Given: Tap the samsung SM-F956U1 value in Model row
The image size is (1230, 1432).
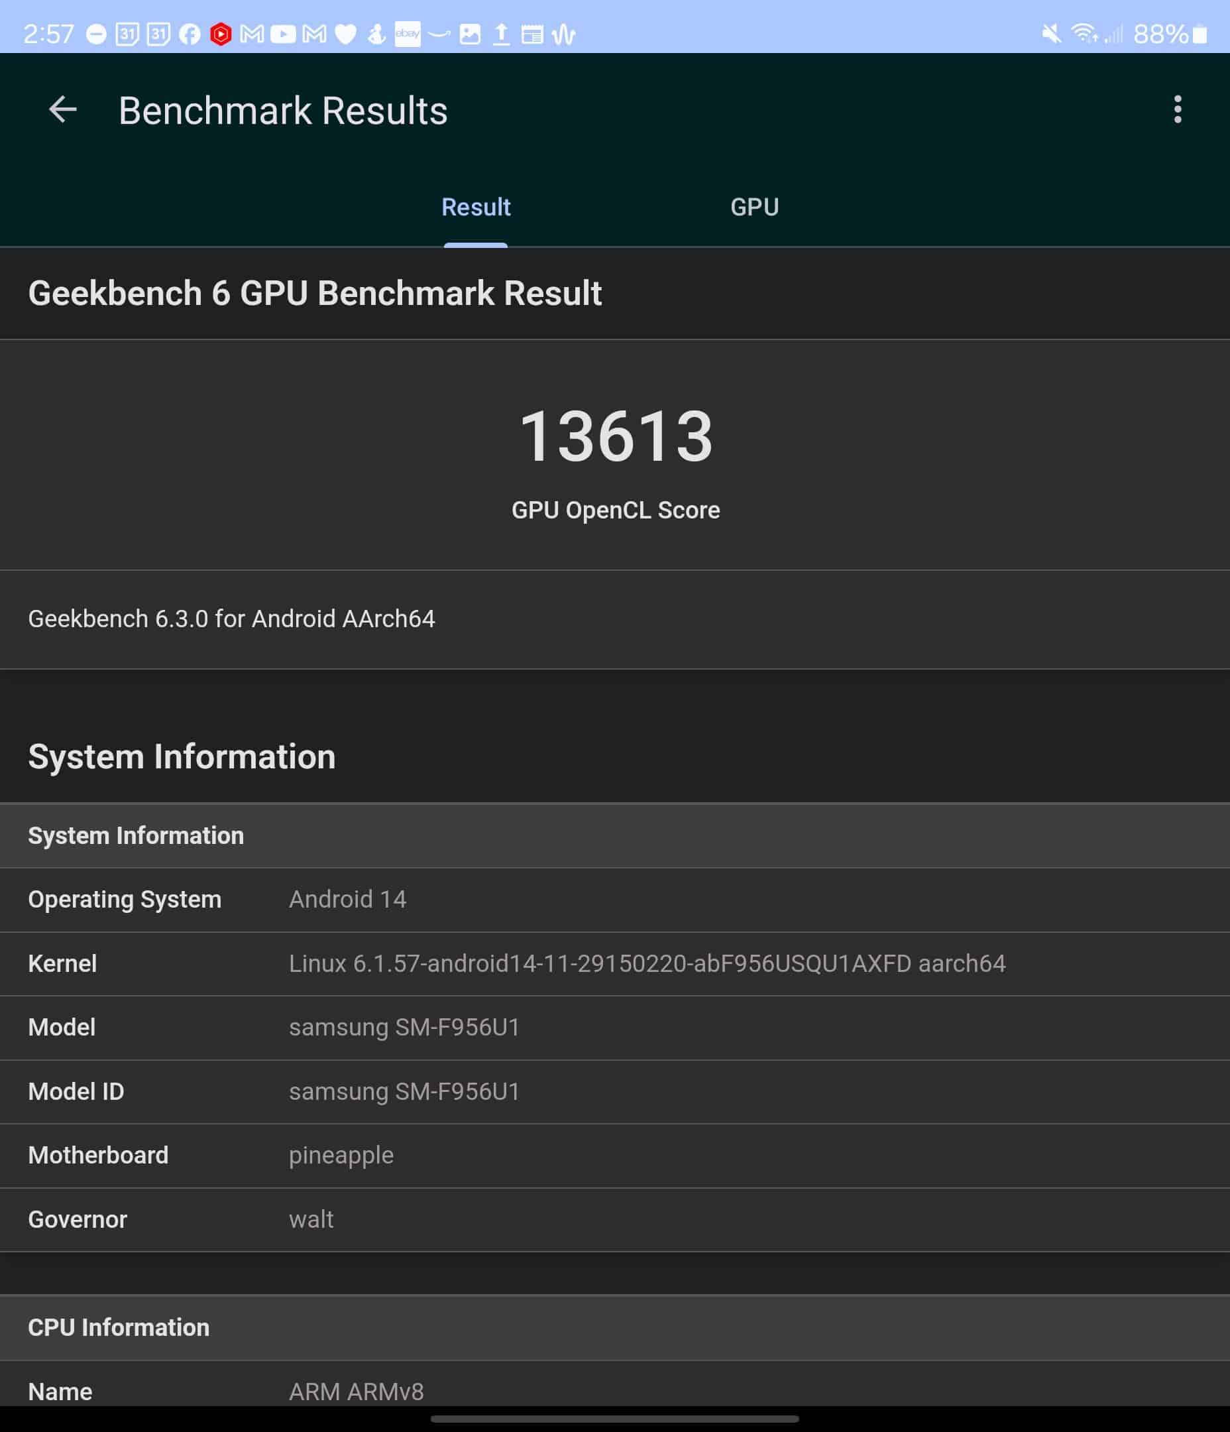Looking at the screenshot, I should [x=404, y=1028].
